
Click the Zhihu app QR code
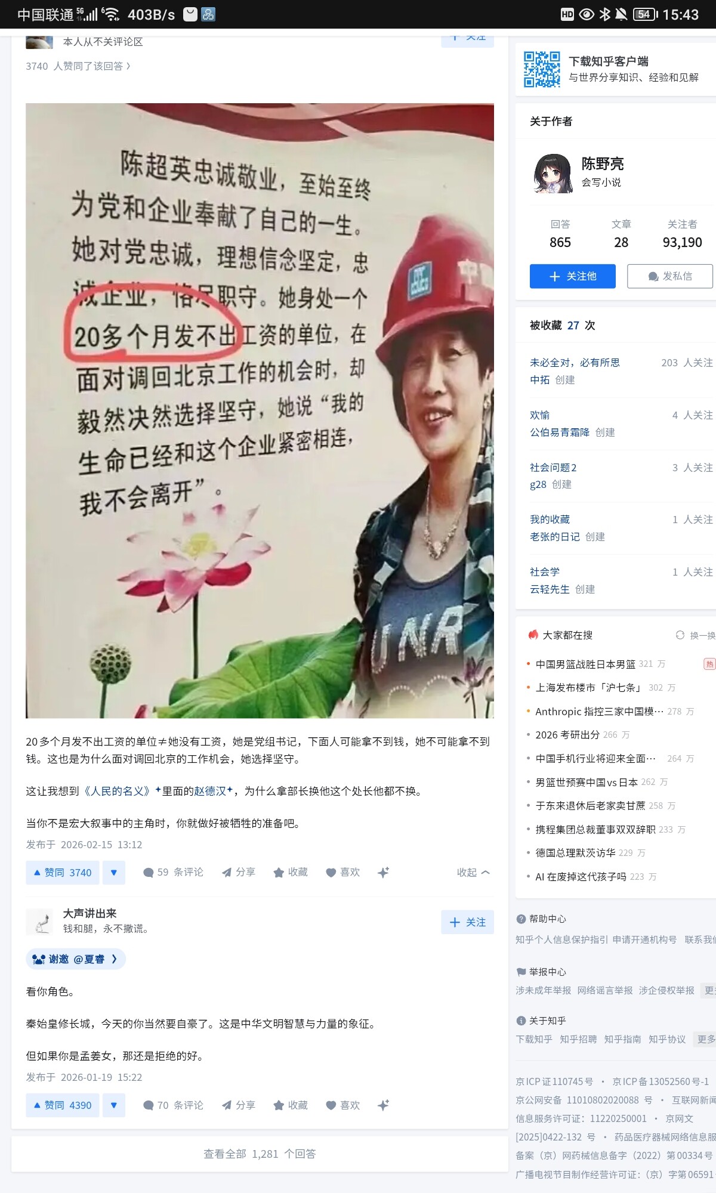coord(542,69)
